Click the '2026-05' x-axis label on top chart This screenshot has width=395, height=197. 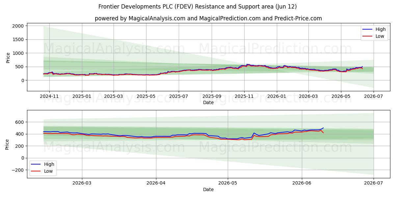click(341, 96)
